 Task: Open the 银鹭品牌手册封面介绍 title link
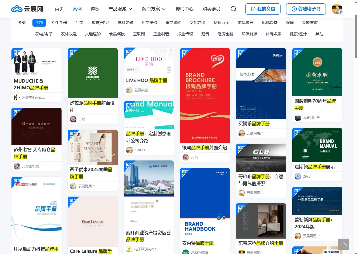coord(205,148)
